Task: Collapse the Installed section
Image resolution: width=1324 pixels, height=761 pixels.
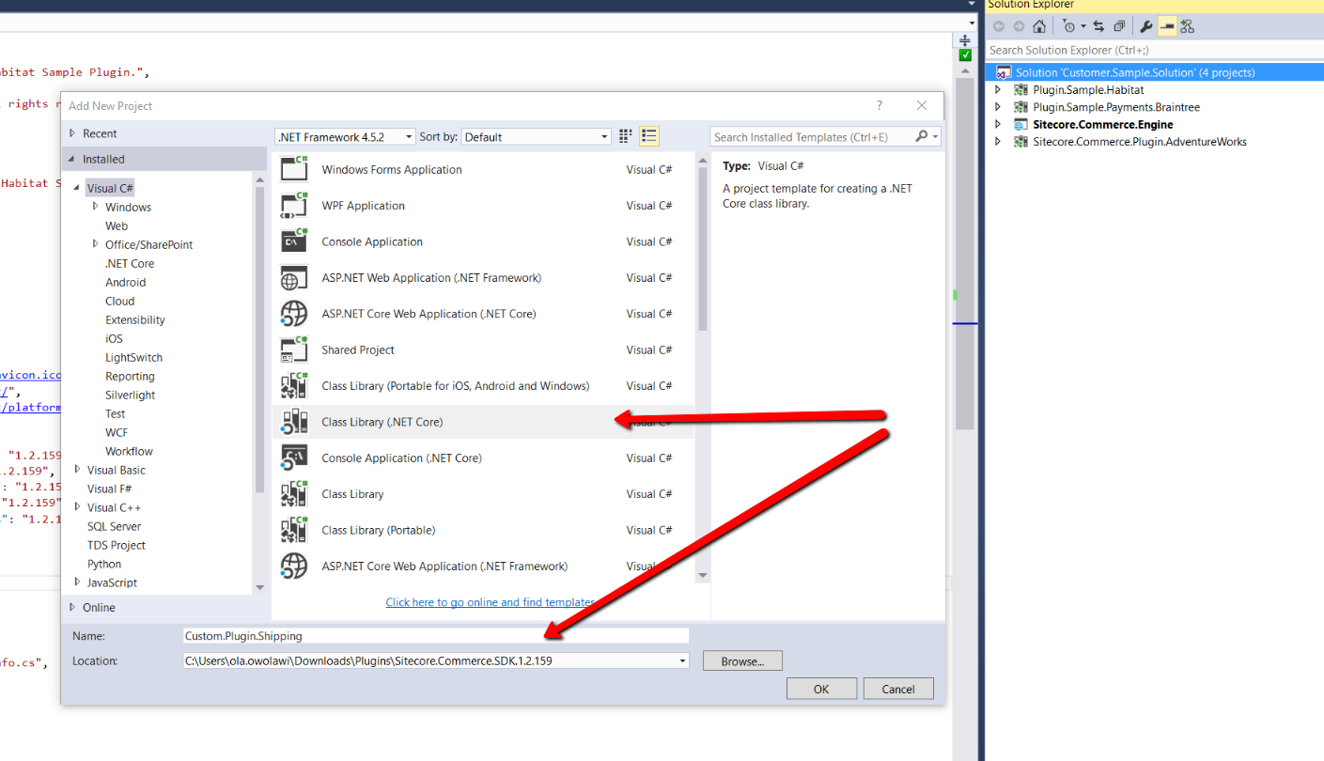Action: pyautogui.click(x=71, y=159)
